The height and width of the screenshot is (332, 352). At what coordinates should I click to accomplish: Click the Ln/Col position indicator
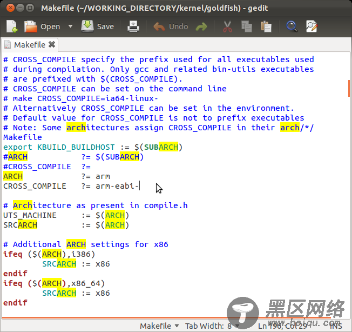[282, 326]
